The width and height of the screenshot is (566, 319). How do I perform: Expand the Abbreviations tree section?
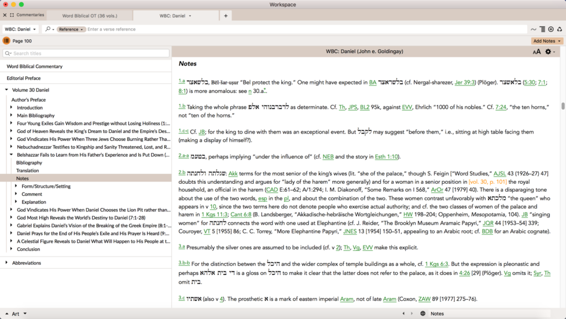[7, 263]
